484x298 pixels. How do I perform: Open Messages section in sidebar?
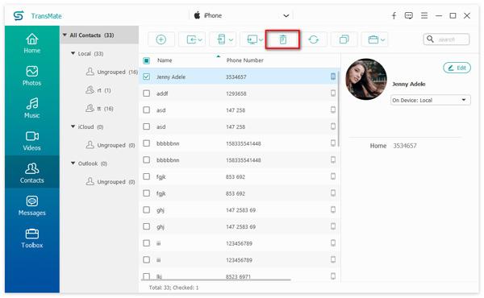point(31,205)
